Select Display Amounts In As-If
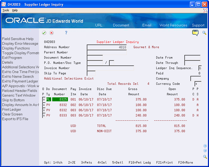209x167 pixels. click(x=20, y=105)
